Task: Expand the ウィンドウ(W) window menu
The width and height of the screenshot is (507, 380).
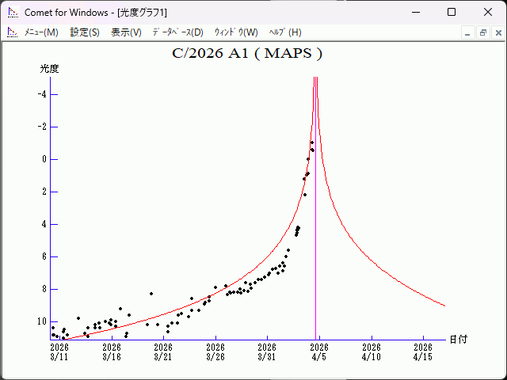Action: (x=236, y=32)
